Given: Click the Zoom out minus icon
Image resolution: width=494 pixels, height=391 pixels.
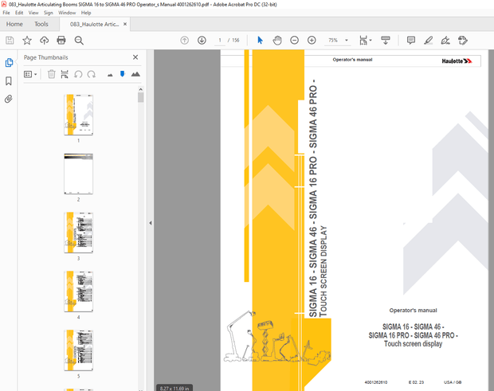Looking at the screenshot, I should pos(294,40).
